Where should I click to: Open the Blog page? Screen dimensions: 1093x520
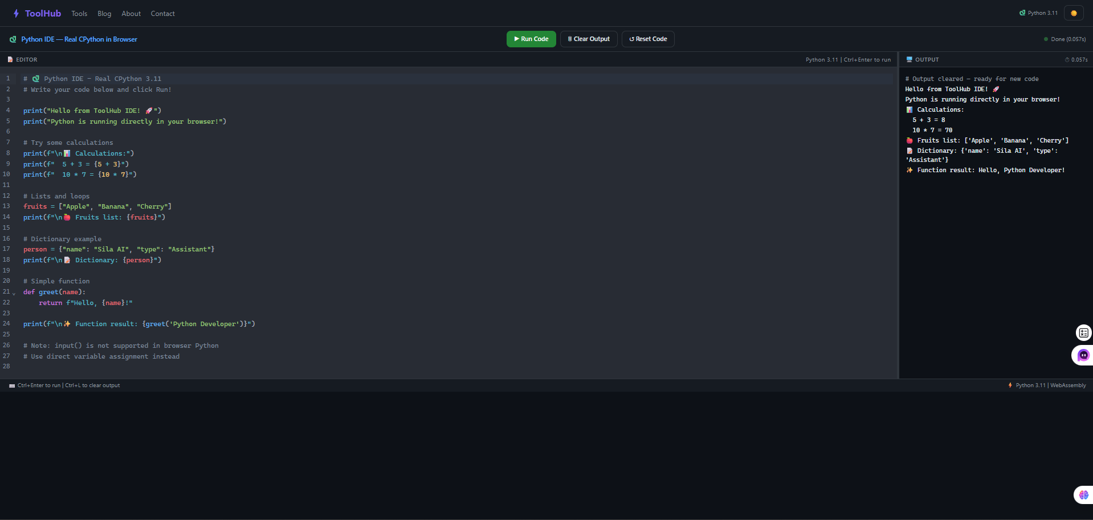point(104,14)
